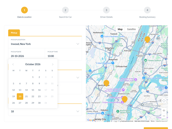Switch map to Satellite view
The width and height of the screenshot is (172, 129).
coord(132,29)
